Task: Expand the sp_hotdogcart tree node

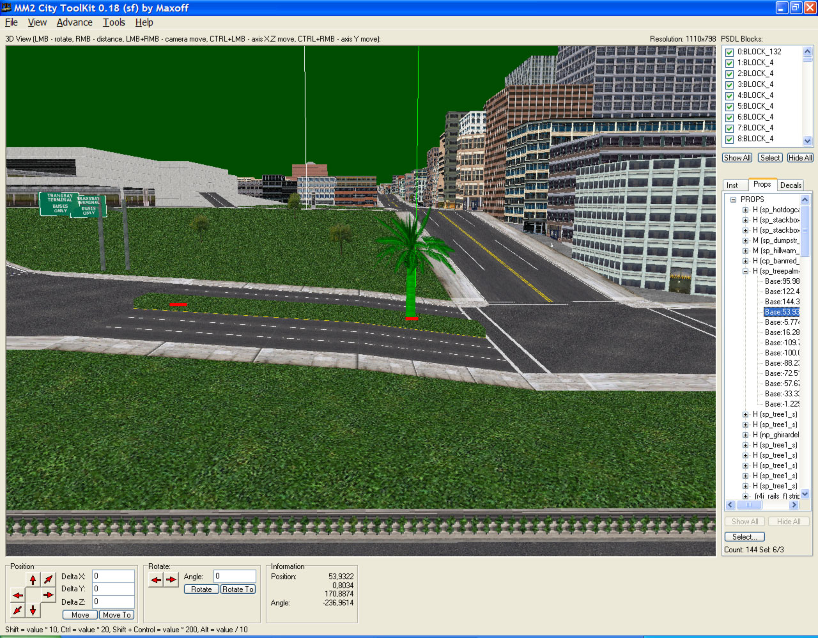Action: (x=745, y=210)
